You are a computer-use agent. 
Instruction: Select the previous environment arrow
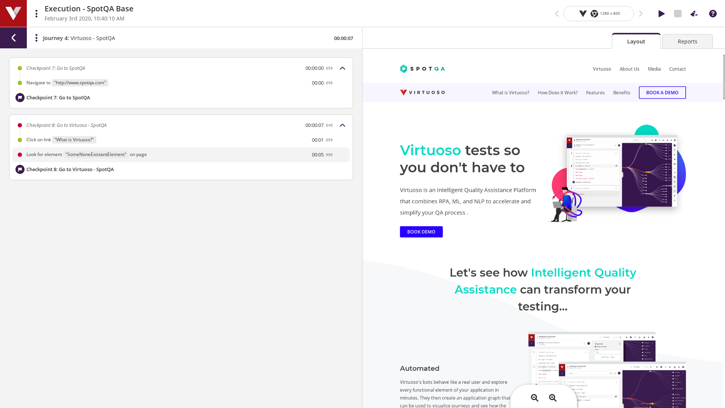click(x=557, y=14)
